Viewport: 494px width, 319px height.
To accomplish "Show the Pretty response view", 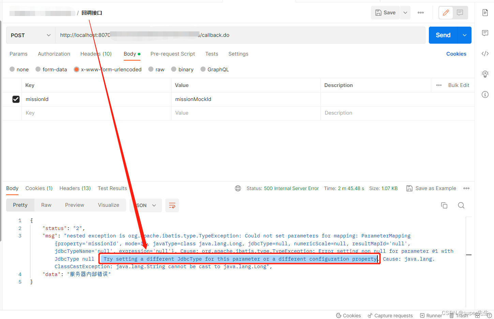I will tap(20, 205).
